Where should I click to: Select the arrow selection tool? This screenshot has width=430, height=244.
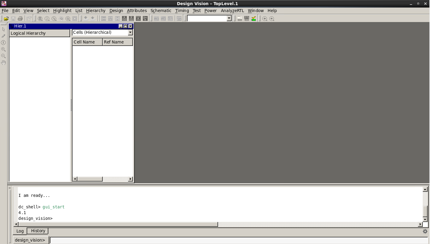[3, 29]
